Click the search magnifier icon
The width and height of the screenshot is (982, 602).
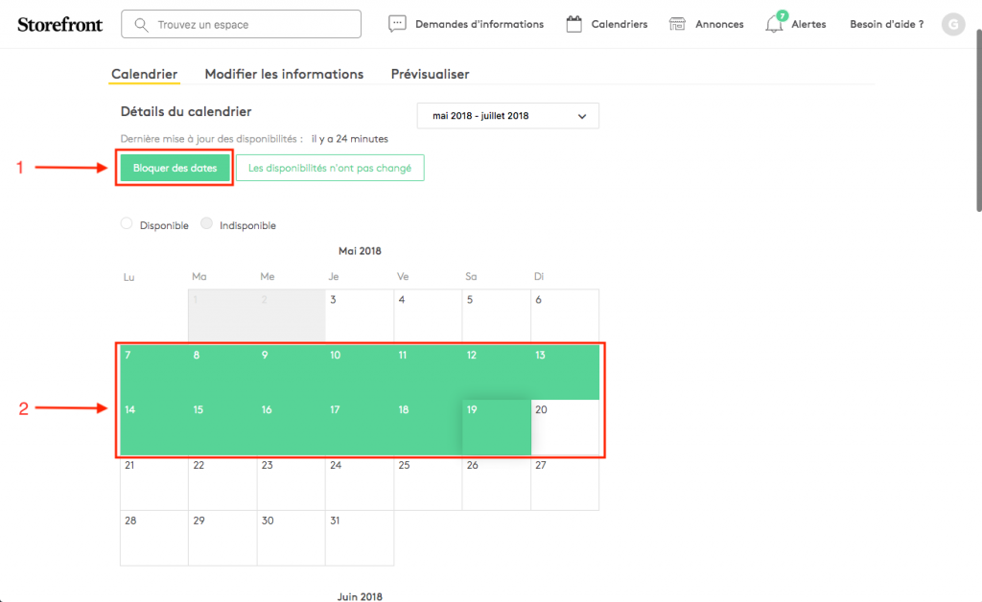(x=142, y=24)
